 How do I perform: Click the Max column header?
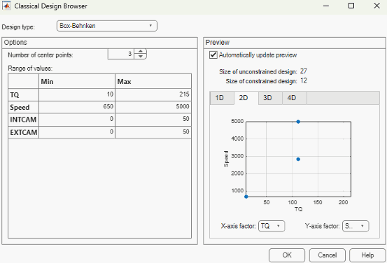[153, 81]
